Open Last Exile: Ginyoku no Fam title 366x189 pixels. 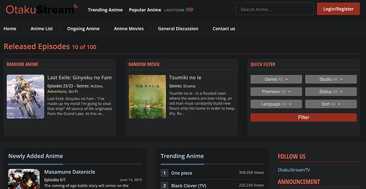[x=79, y=78]
